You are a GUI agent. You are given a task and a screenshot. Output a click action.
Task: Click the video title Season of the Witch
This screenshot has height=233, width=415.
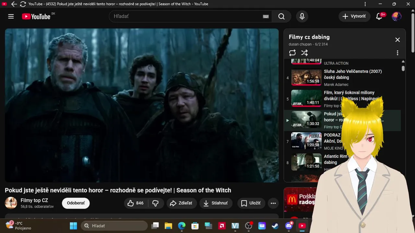tap(118, 190)
